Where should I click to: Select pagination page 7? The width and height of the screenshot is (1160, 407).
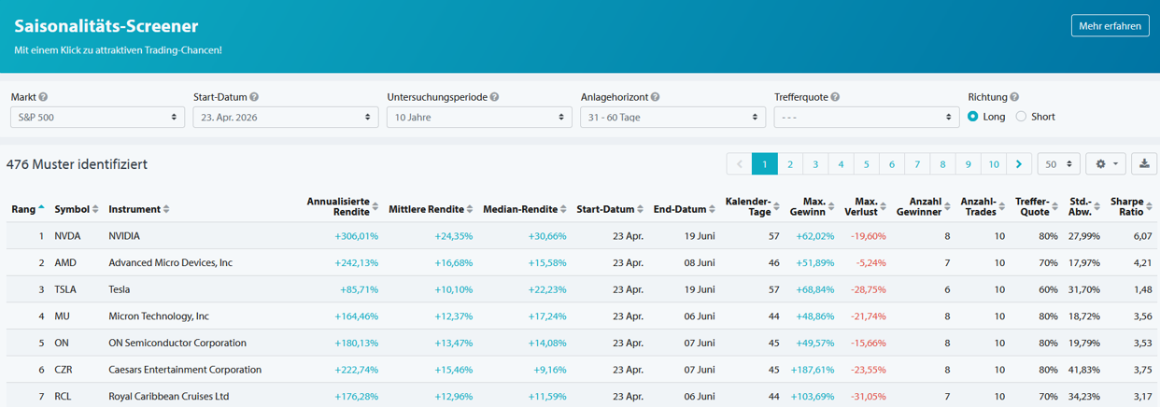pos(917,164)
